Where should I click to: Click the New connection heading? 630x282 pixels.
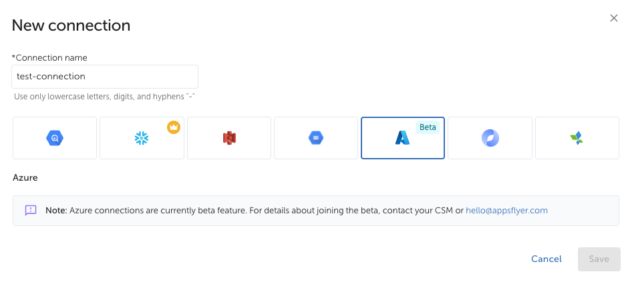[x=71, y=26]
